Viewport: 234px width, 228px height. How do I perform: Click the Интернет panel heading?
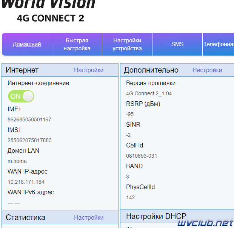[x=22, y=70]
